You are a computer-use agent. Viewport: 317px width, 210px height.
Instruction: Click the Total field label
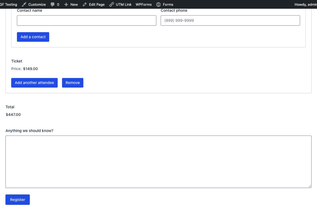(10, 107)
